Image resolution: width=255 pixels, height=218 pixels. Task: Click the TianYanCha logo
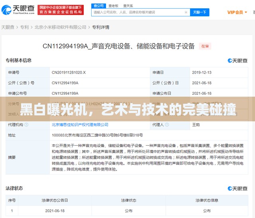click(18, 10)
